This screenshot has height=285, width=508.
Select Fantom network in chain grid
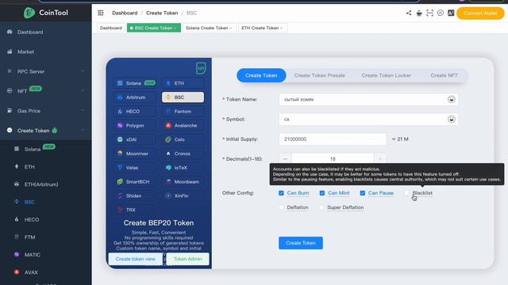[183, 111]
